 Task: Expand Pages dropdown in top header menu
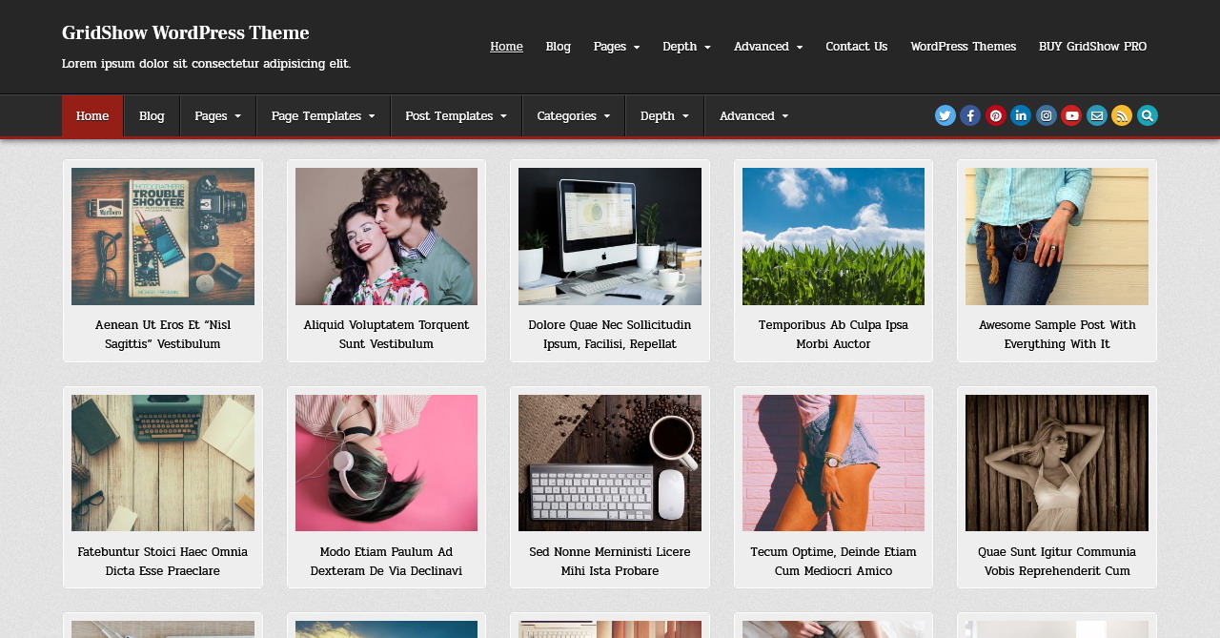coord(617,47)
